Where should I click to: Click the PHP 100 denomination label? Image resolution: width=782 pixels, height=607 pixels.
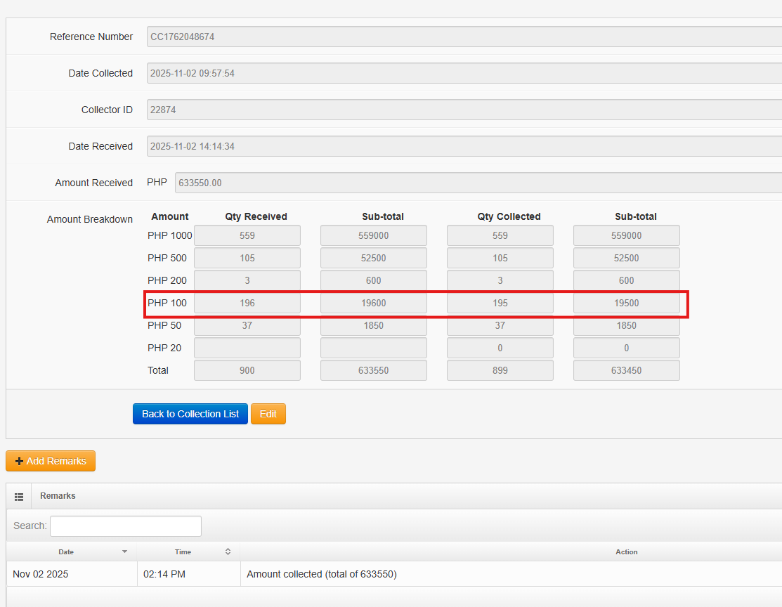coord(167,303)
